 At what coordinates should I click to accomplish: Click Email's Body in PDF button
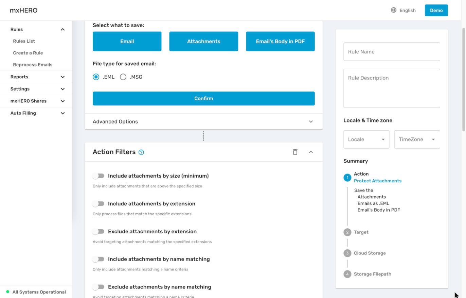(x=280, y=42)
